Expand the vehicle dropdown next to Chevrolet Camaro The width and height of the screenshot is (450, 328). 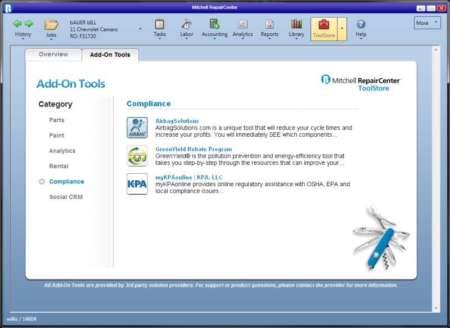pos(139,28)
